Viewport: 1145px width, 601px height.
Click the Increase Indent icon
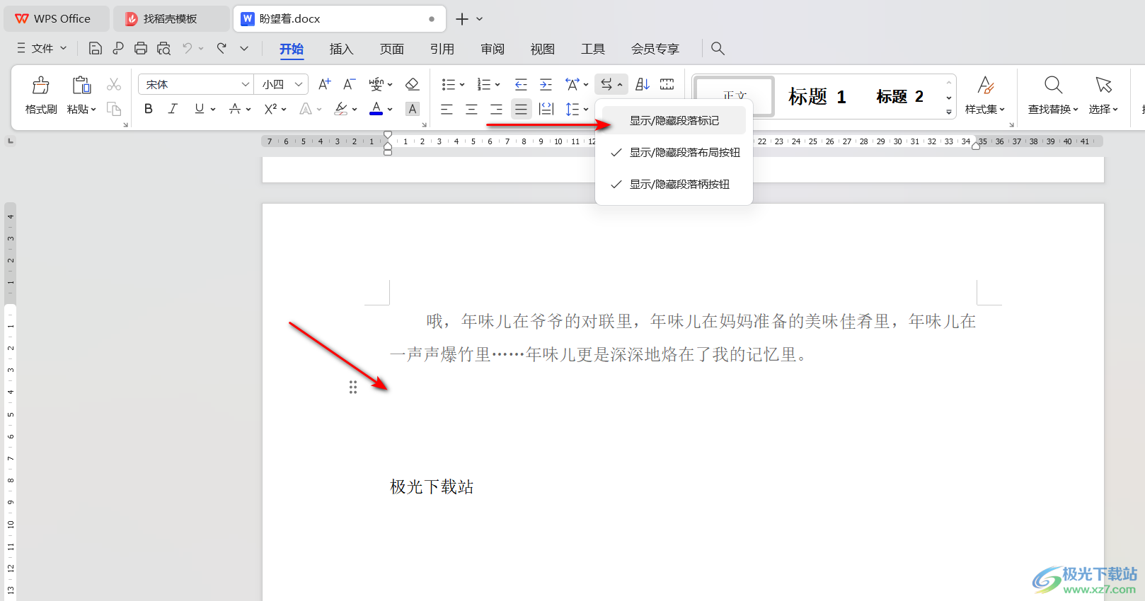pos(546,84)
